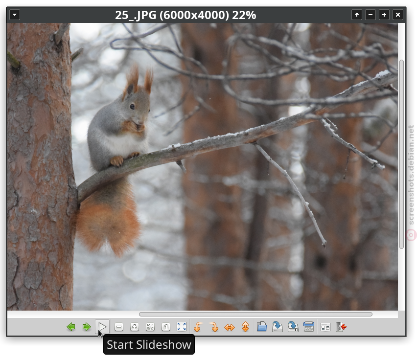The width and height of the screenshot is (417, 360).
Task: Choose Save As with the second save icon
Action: (x=293, y=327)
